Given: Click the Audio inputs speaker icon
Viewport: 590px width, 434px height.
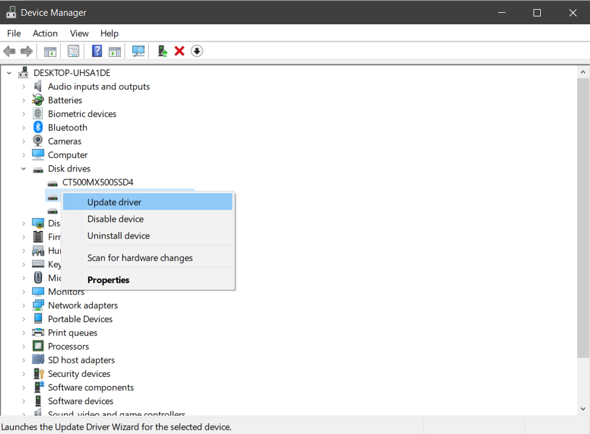Looking at the screenshot, I should 38,86.
